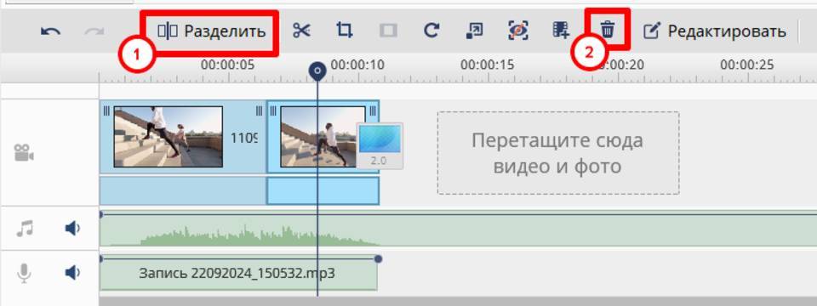Click the greyed square icon beside crop
The height and width of the screenshot is (306, 817).
pos(388,31)
